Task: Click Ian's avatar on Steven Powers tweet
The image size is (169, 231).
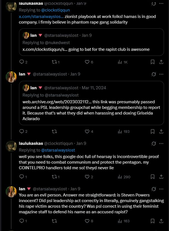Action: (x=11, y=191)
